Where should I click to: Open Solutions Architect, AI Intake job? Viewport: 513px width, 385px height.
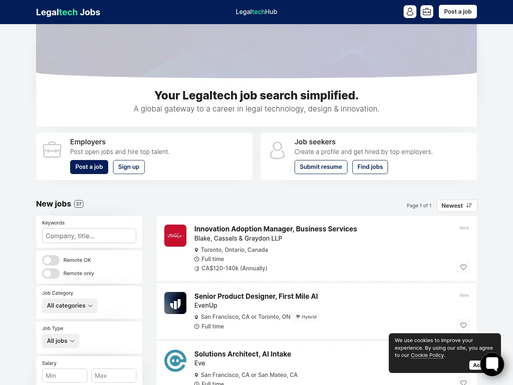click(243, 354)
